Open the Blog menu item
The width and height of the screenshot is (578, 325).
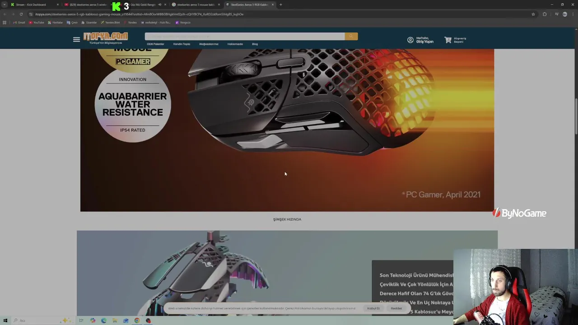255,44
